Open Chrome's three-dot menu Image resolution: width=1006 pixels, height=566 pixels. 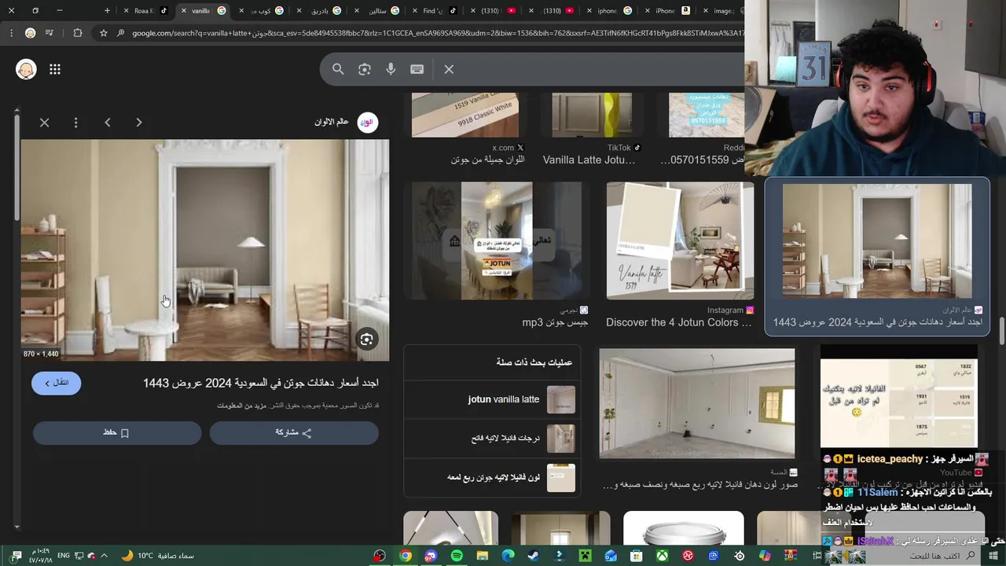[x=11, y=33]
